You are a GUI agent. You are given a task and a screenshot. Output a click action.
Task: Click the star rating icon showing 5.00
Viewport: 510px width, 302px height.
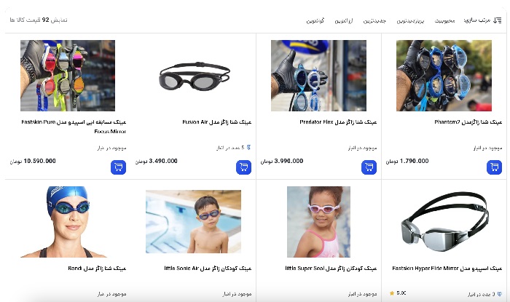[x=392, y=293]
